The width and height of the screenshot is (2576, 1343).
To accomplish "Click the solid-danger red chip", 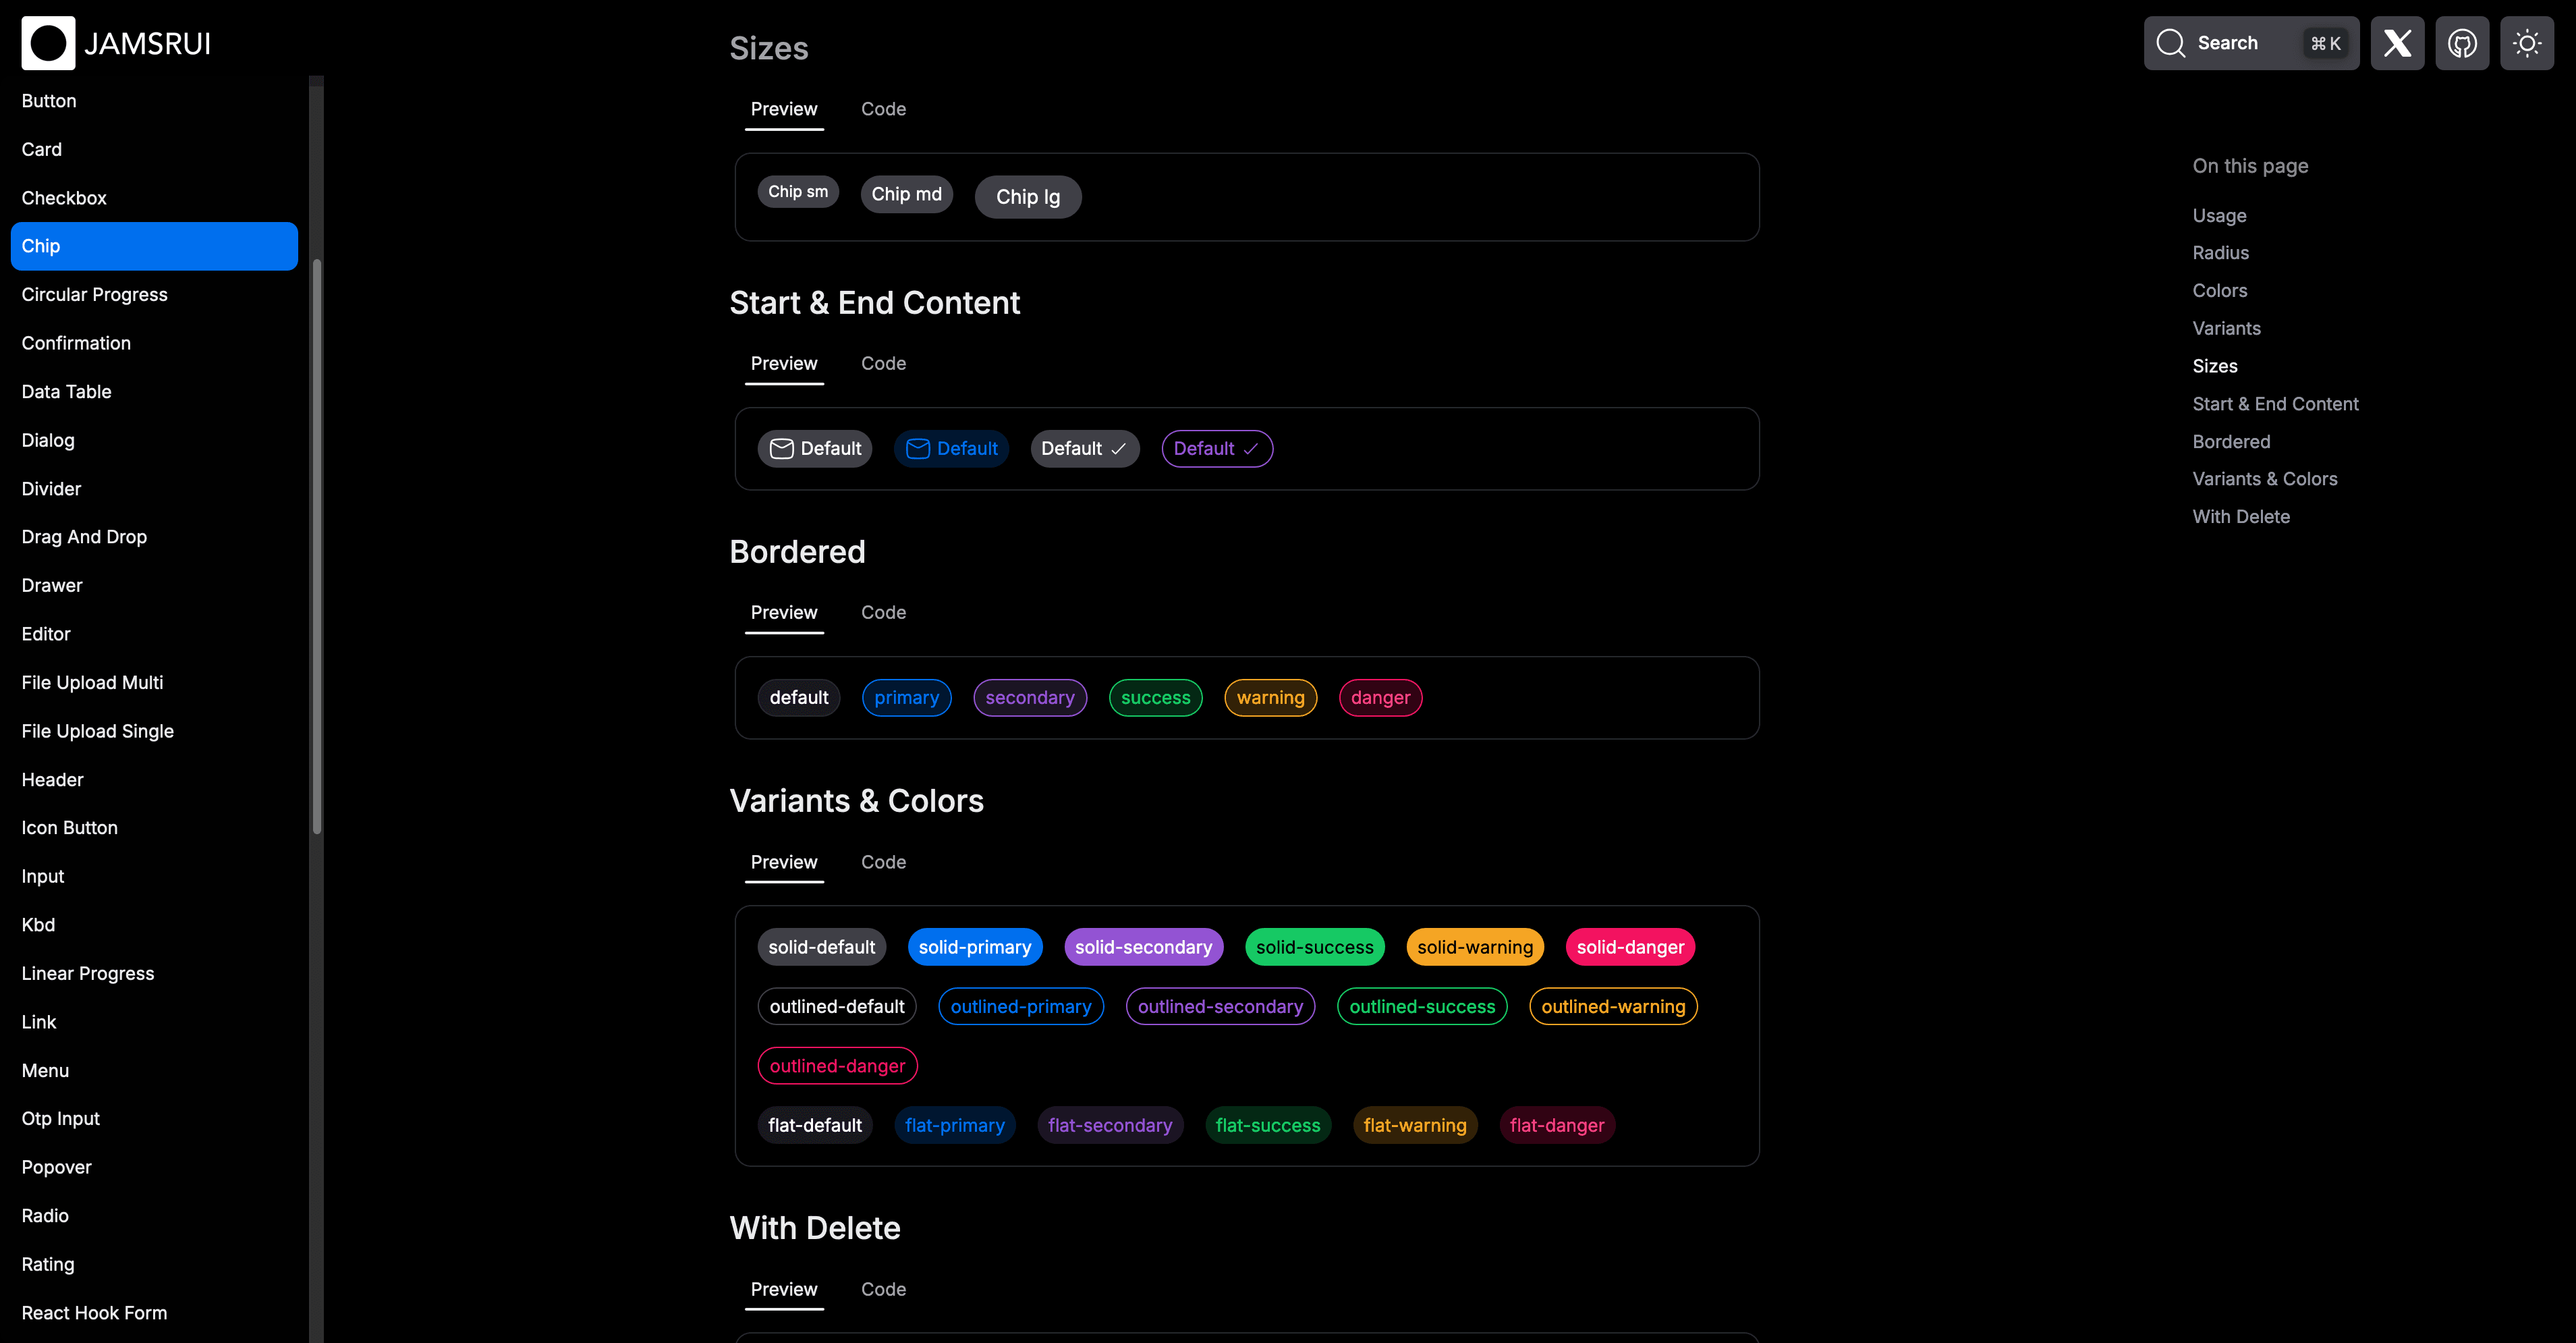I will tap(1629, 947).
